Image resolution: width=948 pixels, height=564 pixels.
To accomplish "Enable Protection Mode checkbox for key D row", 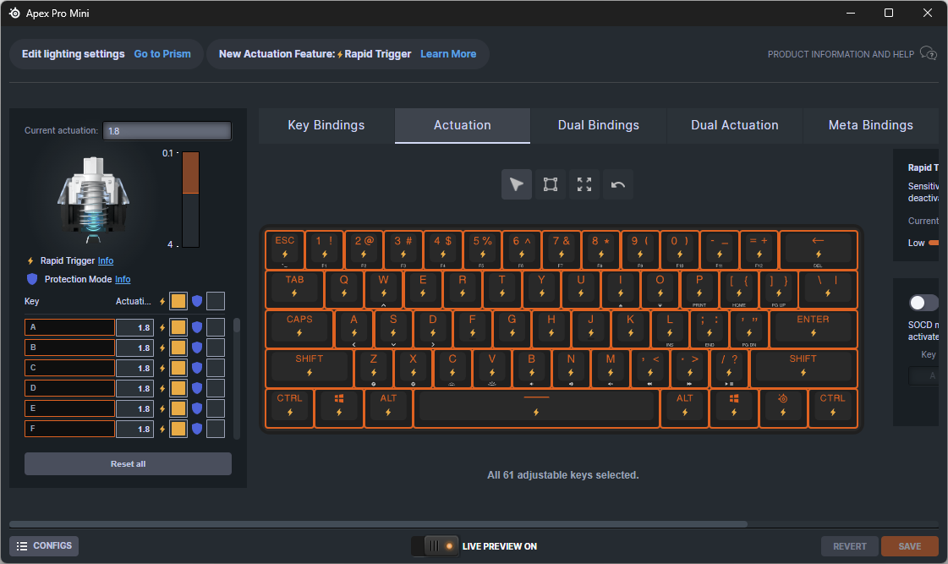I will [216, 388].
